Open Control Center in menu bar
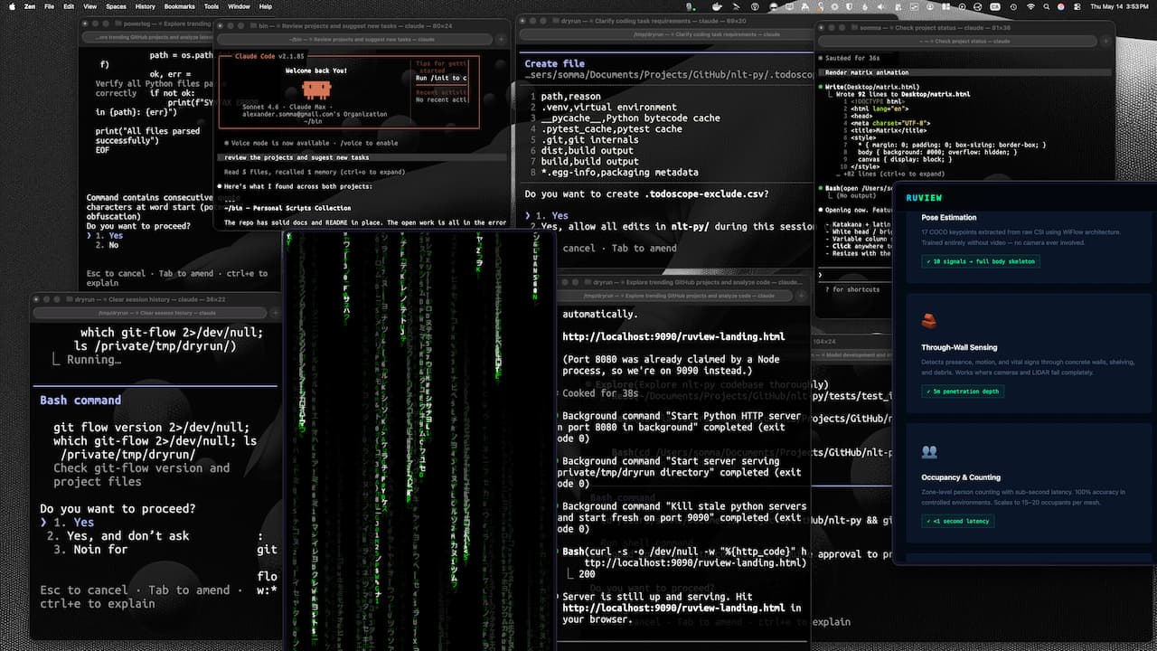Screen dimensions: 1157x651 (1077, 6)
